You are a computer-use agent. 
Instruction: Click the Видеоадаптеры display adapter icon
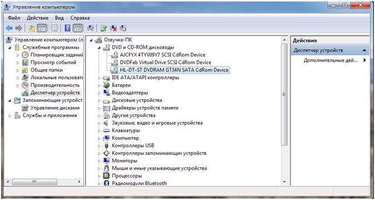(x=106, y=93)
